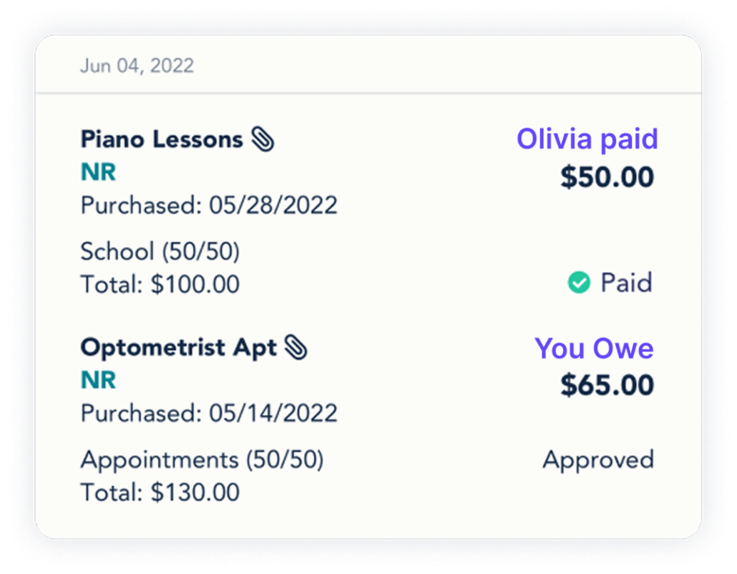The width and height of the screenshot is (737, 574).
Task: Select the "Olivia paid" label
Action: 587,139
